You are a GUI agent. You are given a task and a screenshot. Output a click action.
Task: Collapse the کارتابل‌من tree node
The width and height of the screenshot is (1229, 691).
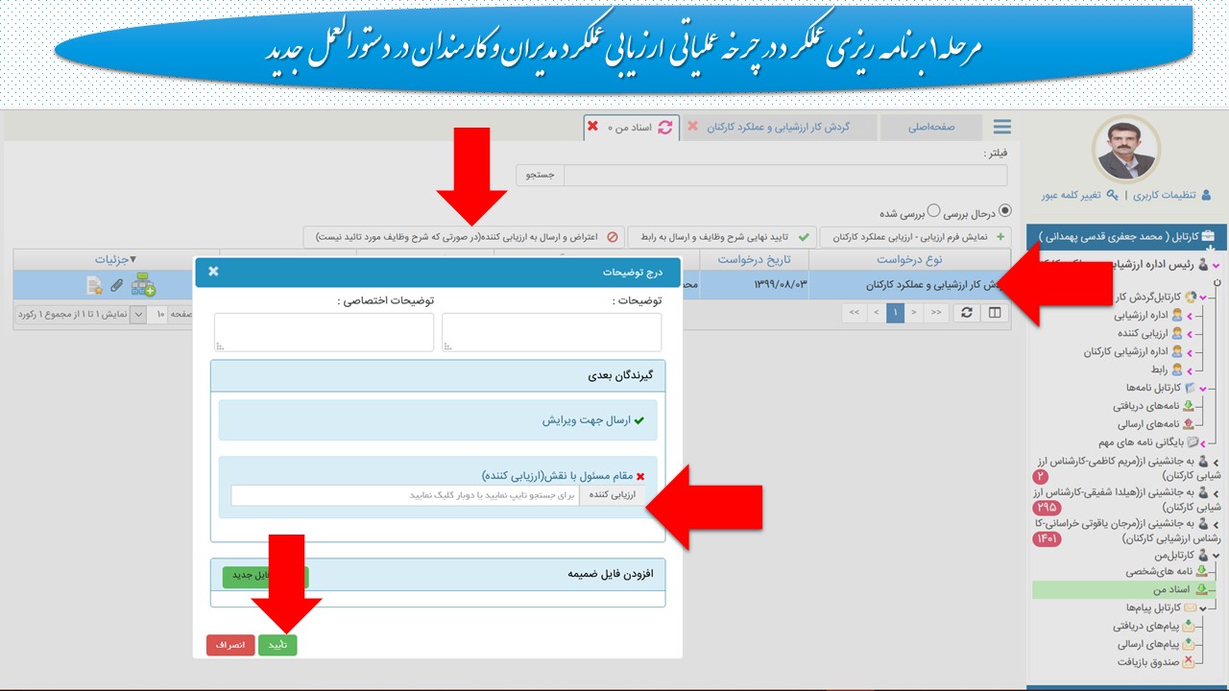tap(1216, 555)
